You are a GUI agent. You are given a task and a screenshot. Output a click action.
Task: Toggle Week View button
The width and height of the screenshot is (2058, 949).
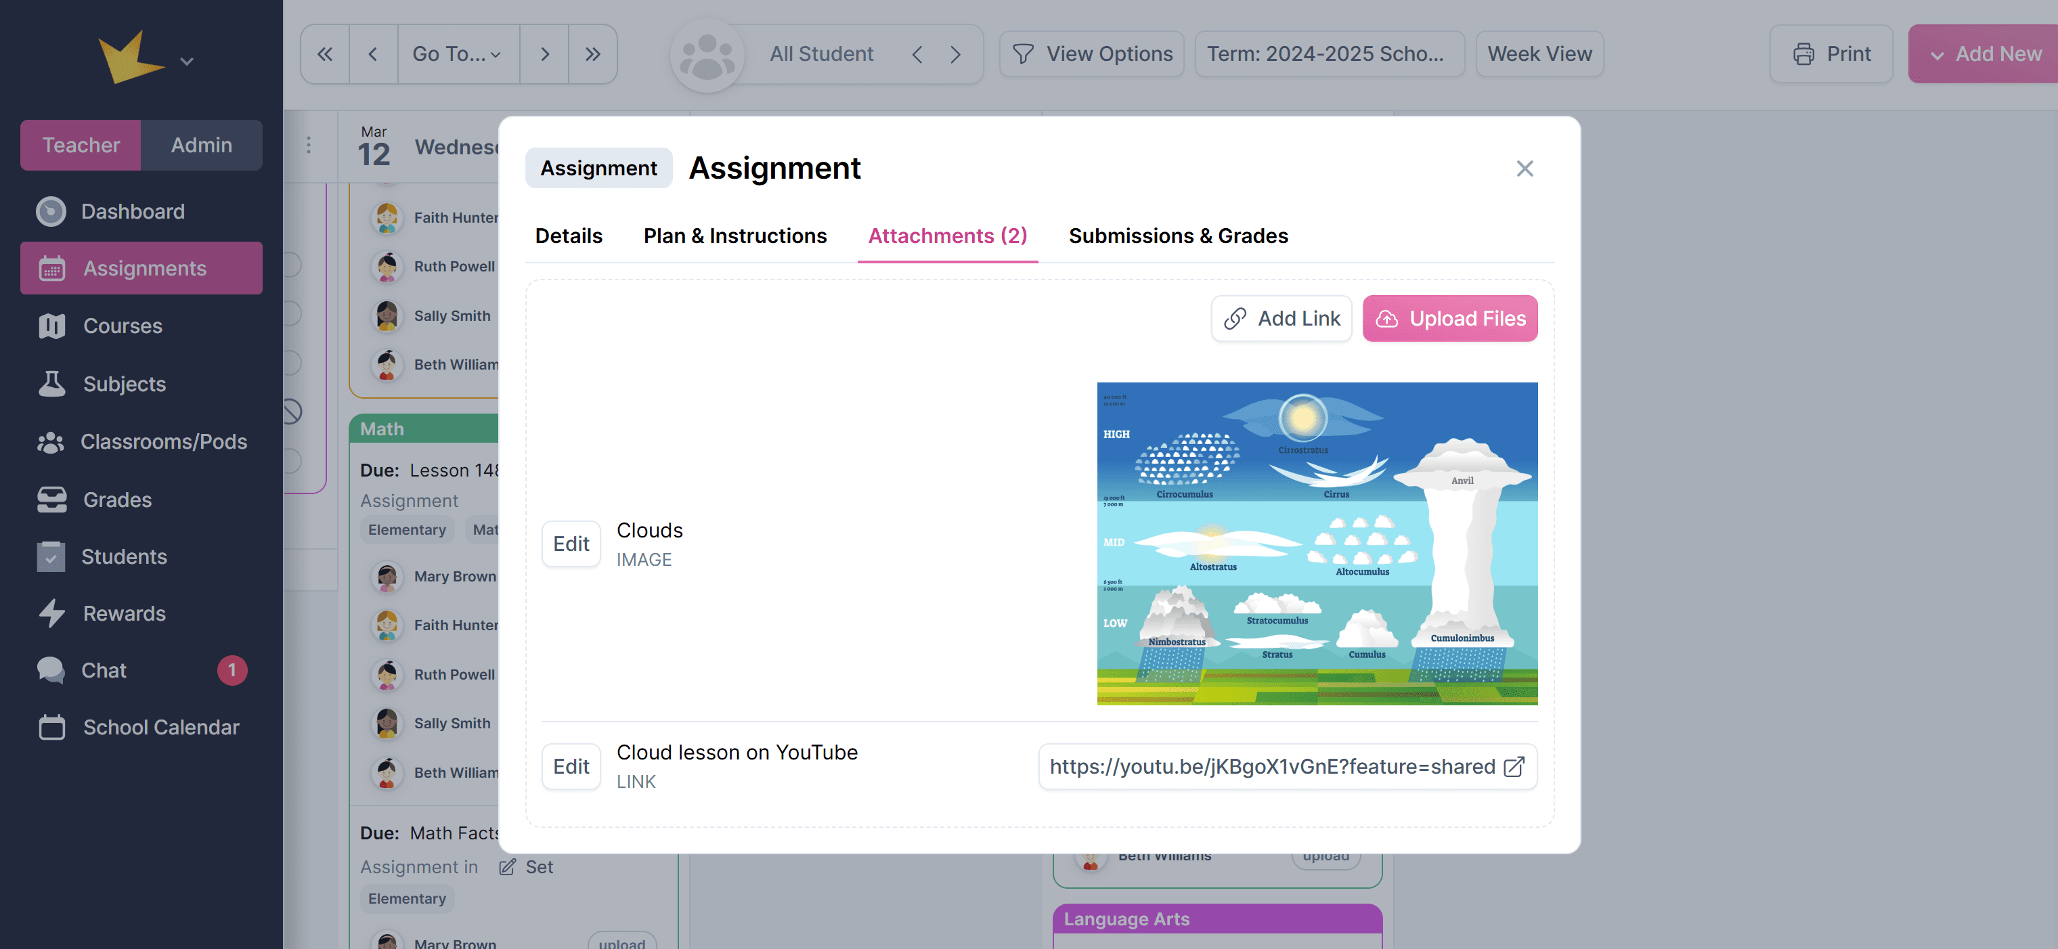(1539, 53)
